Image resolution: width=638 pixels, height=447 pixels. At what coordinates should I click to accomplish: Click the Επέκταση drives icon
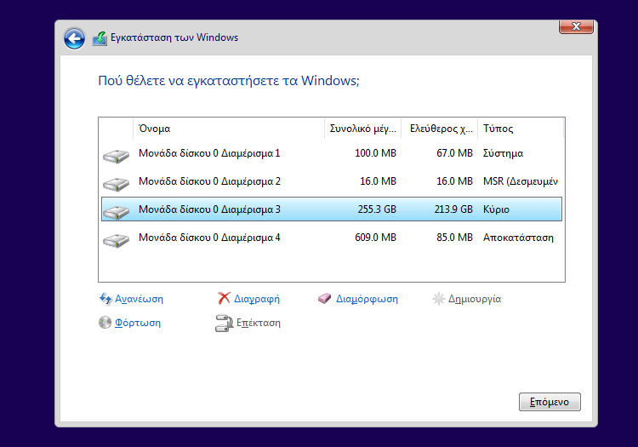[224, 323]
